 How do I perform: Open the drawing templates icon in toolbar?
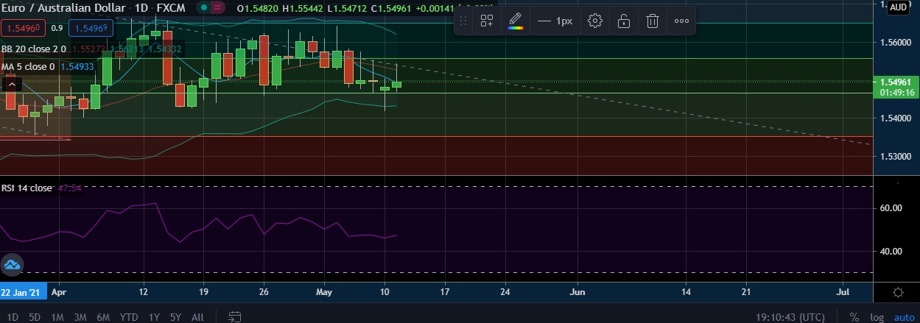tap(486, 21)
